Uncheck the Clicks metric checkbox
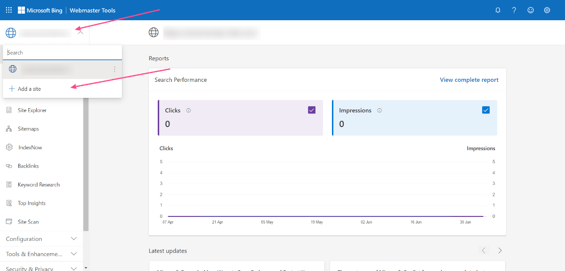This screenshot has height=271, width=565. [x=312, y=110]
